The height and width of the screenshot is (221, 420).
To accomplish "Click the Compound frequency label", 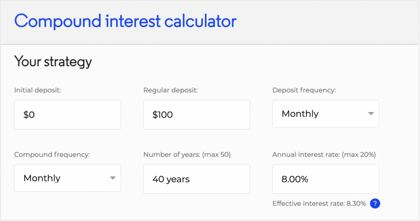I will 52,155.
